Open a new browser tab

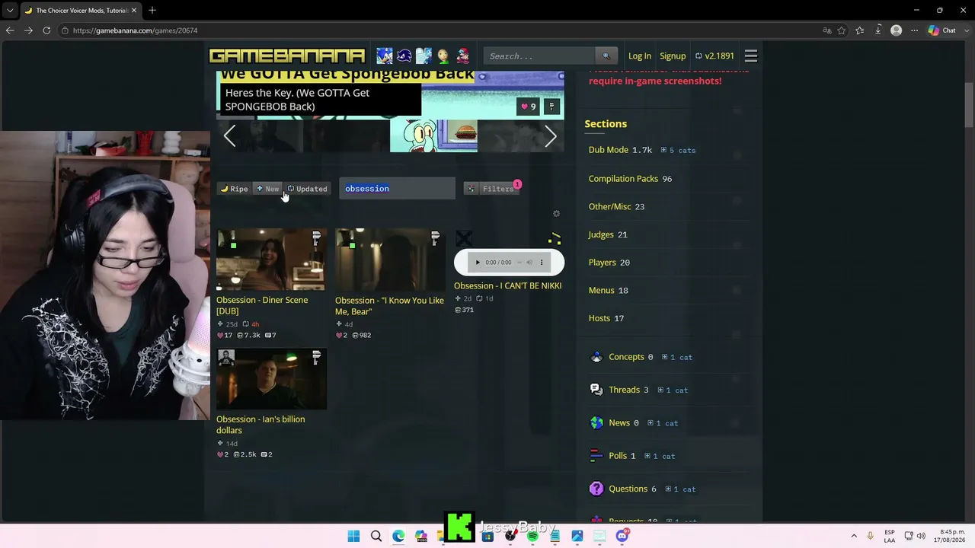point(152,10)
